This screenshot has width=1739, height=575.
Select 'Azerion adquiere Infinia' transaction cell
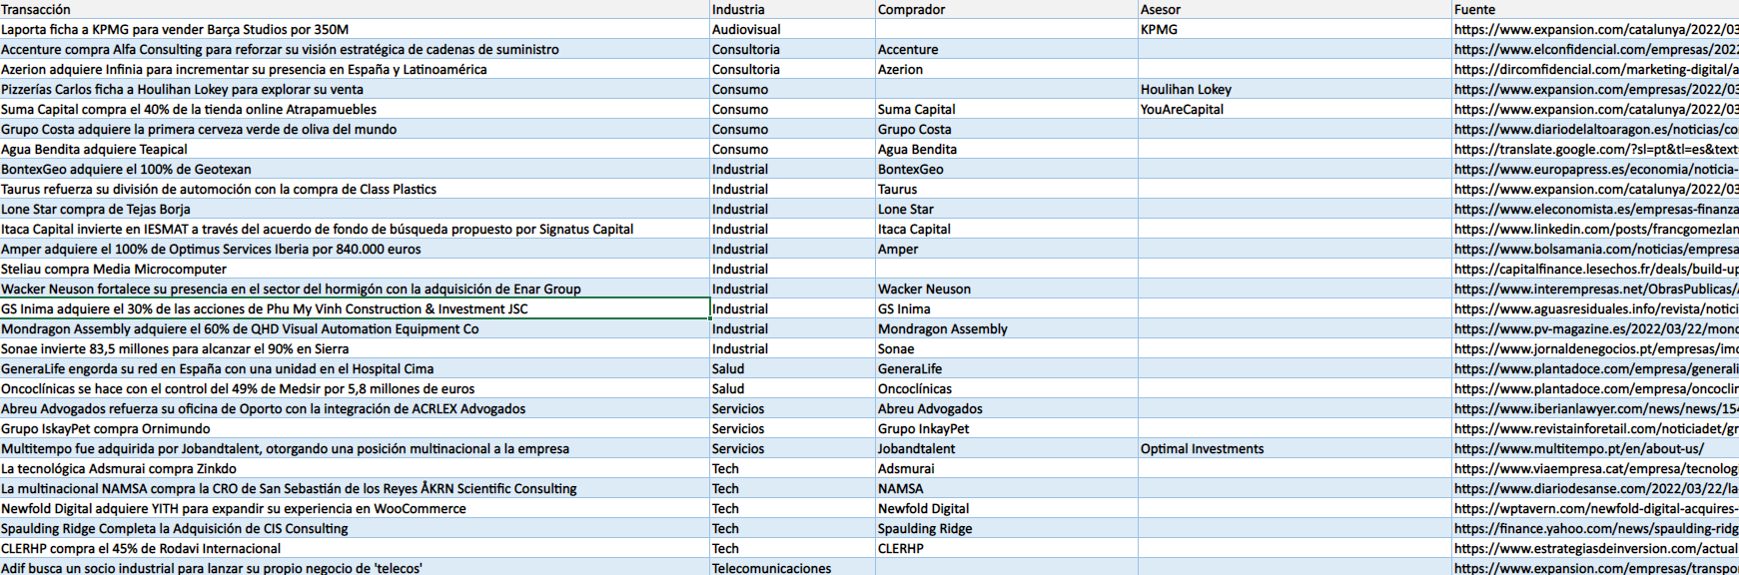pos(355,69)
